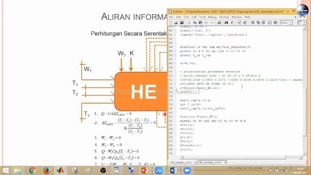Toggle breakpoint dash at line 48
The width and height of the screenshot is (311, 175).
coord(175,63)
